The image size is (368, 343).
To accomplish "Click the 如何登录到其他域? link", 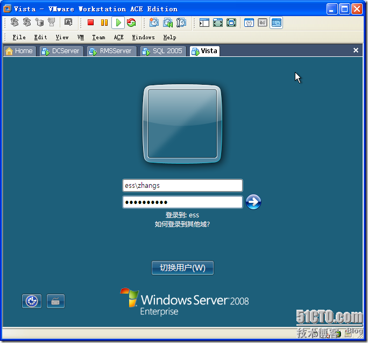I will (x=182, y=224).
